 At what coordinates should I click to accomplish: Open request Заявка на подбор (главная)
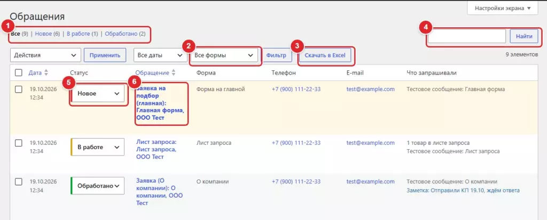(x=160, y=103)
